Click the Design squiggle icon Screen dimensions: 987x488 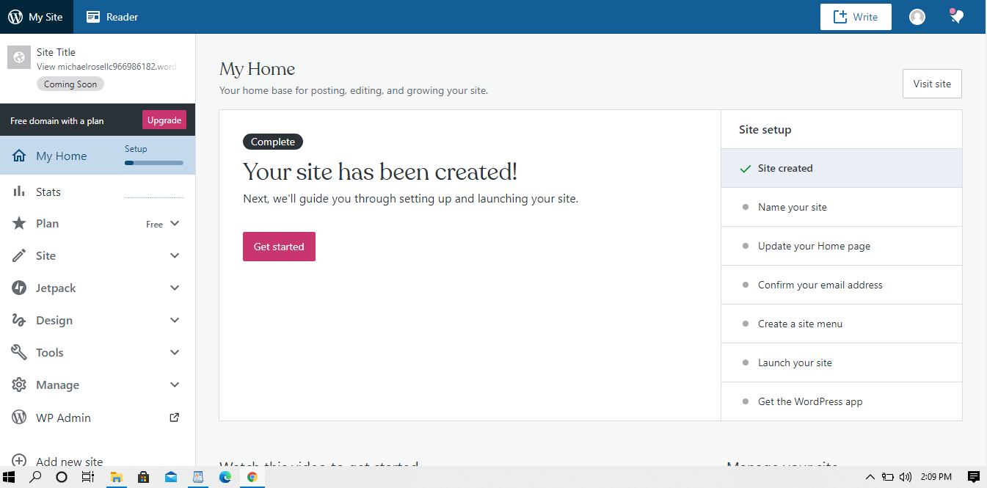[x=19, y=321]
